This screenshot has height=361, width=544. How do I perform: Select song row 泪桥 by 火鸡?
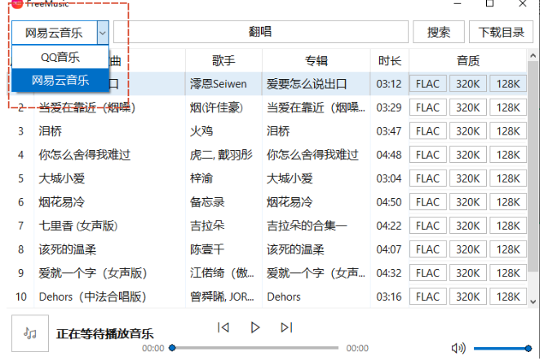(267, 131)
